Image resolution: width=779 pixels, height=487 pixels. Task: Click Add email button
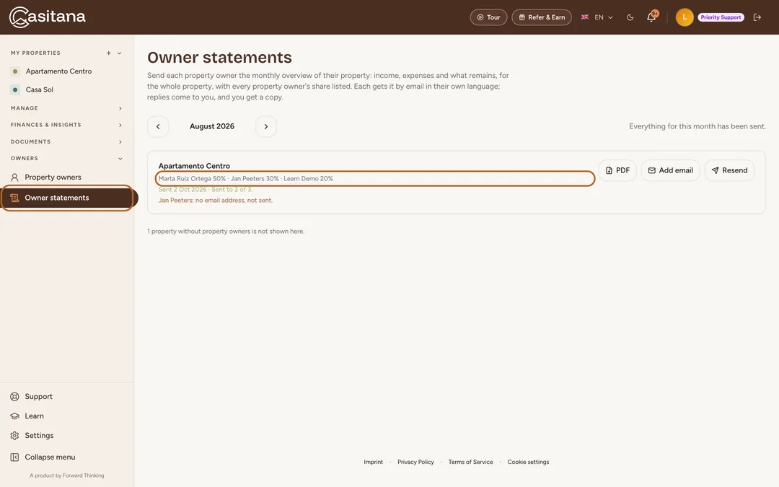point(670,170)
